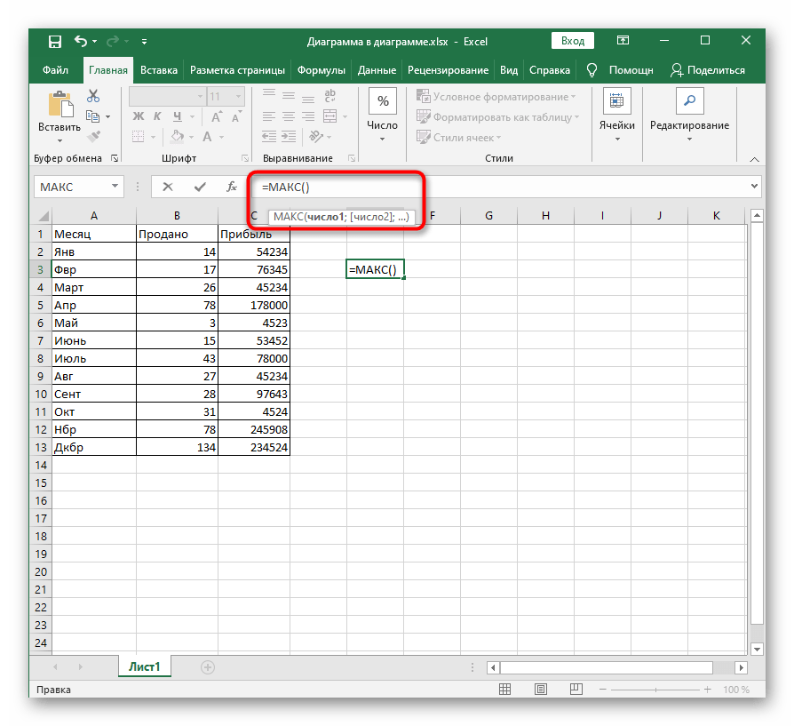The image size is (794, 726).
Task: Click the Помощн lightbulb icon
Action: click(x=592, y=70)
